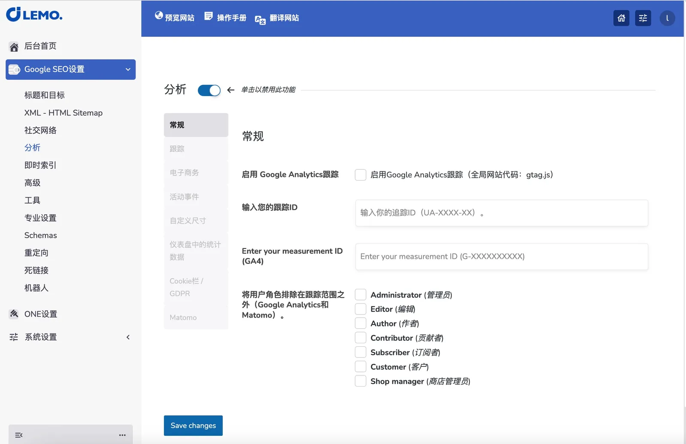Tick the Shop manager checkbox
686x444 pixels.
(x=361, y=381)
